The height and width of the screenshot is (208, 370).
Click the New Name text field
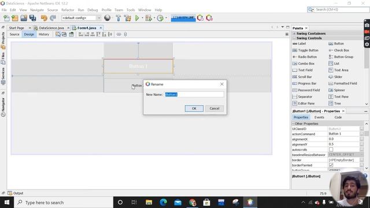pos(194,95)
